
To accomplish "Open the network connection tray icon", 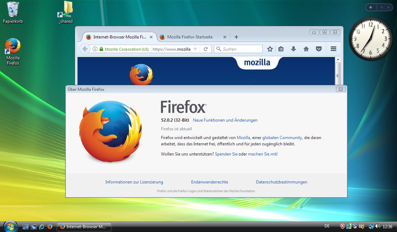I will (x=371, y=226).
